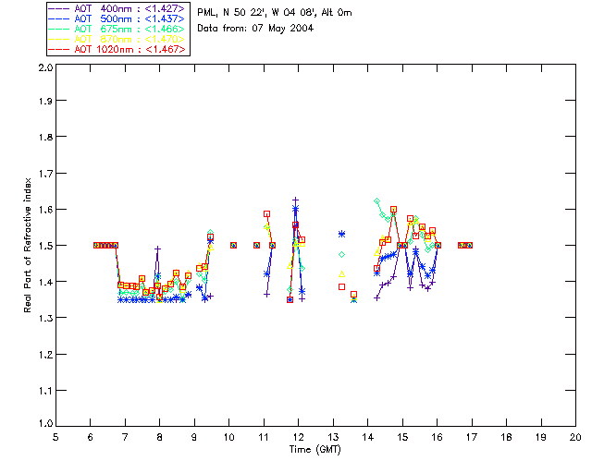Click the x-axis tick label 19
Image resolution: width=592 pixels, height=473 pixels.
pyautogui.click(x=541, y=437)
